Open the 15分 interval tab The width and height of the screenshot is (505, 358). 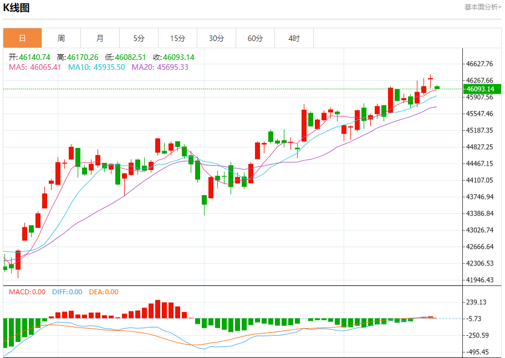coord(177,38)
